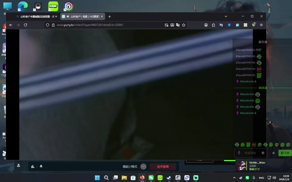Open the Ubisoft Connect desktop shortcut
The image size is (292, 182).
tap(68, 6)
